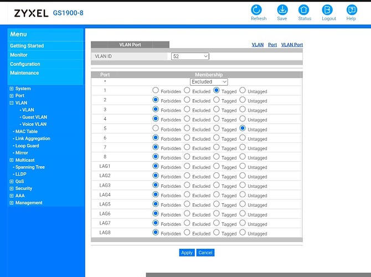
Task: Open the Port link at top right
Action: pos(272,45)
